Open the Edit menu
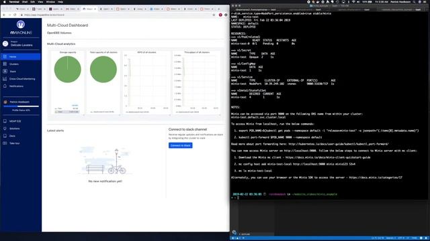 tap(33, 2)
